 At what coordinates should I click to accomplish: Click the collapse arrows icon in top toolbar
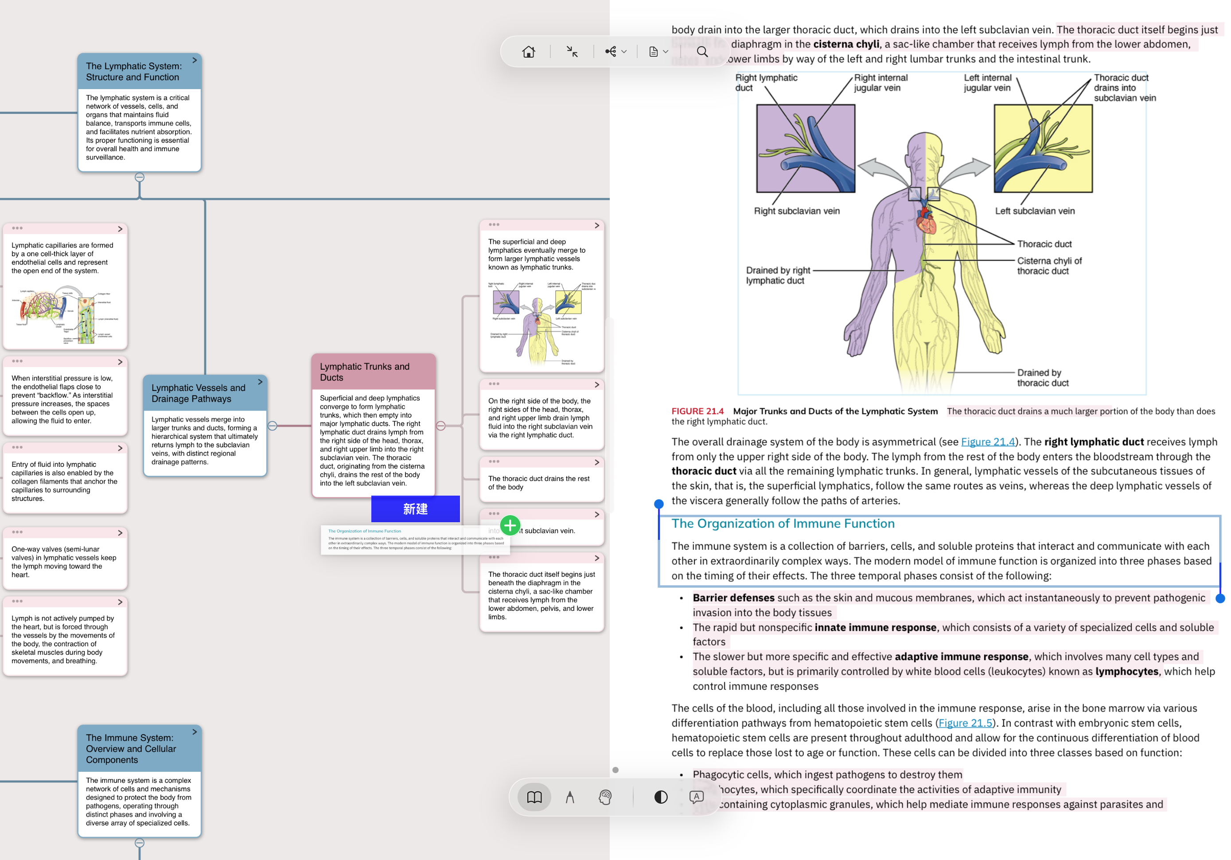point(572,51)
